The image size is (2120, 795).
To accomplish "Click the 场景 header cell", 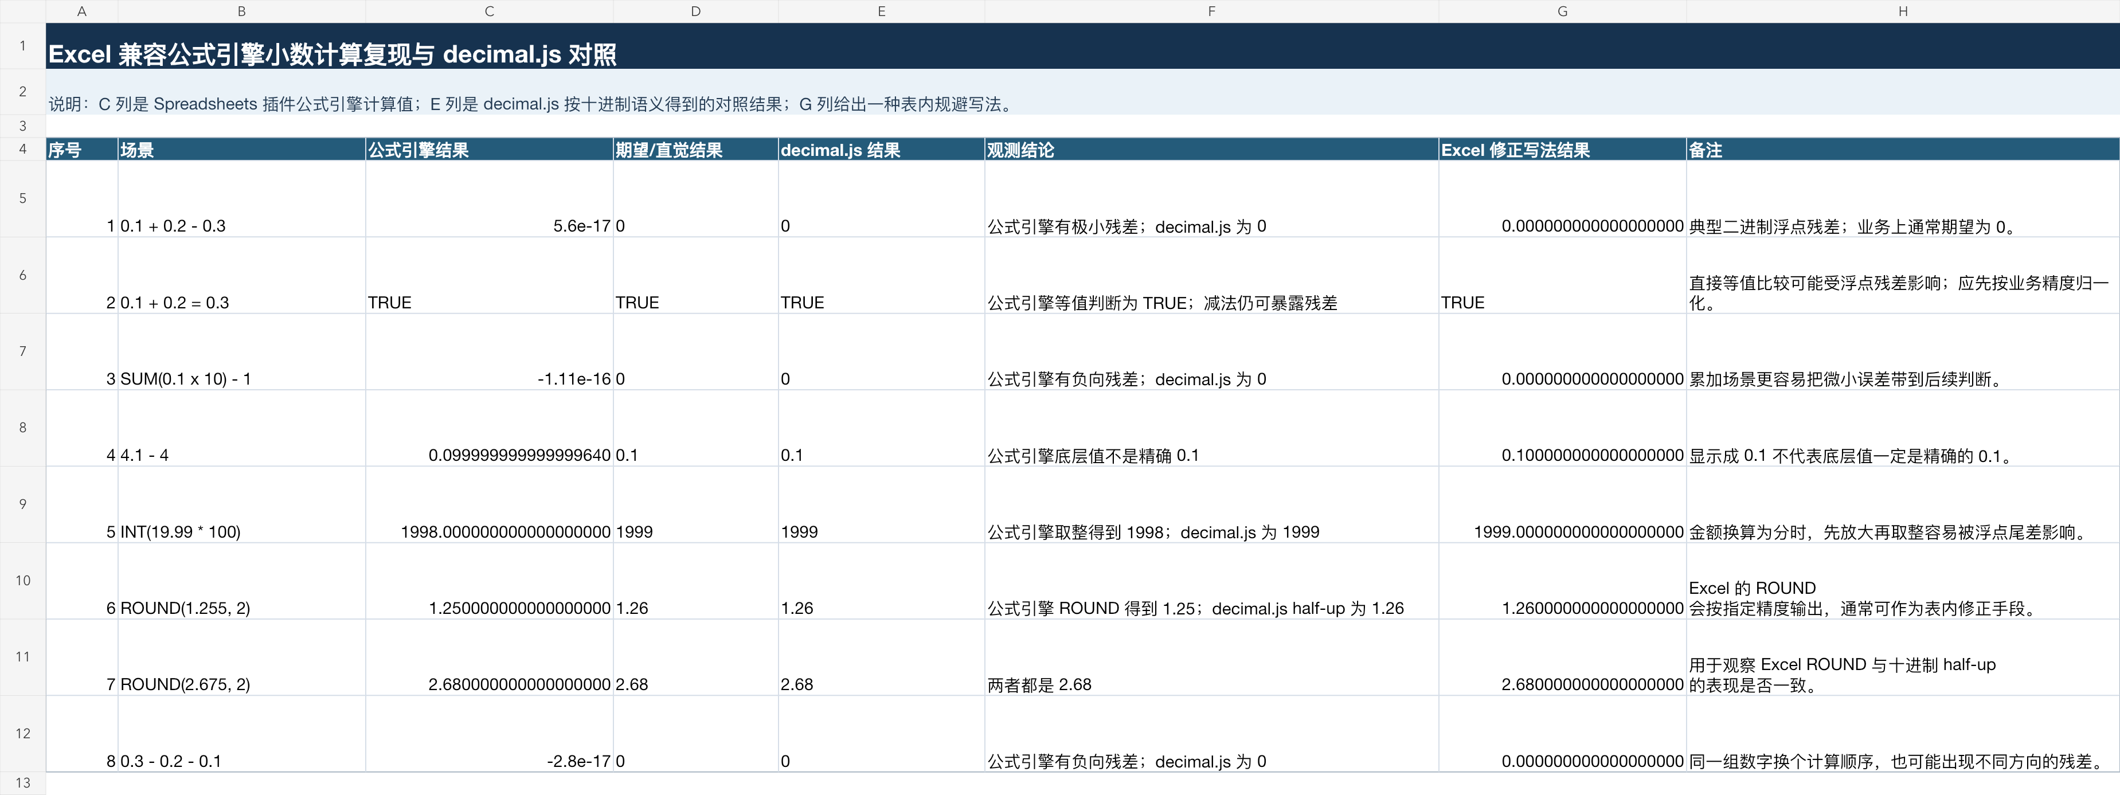I will [x=241, y=149].
